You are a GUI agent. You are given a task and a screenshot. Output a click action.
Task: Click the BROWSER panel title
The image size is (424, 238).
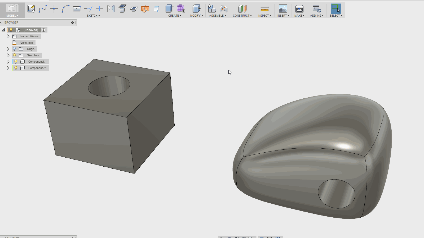[x=11, y=23]
